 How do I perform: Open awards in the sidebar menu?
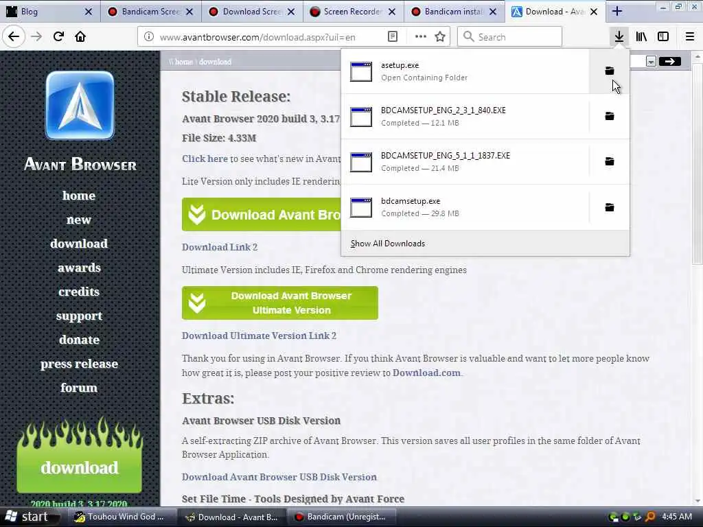(79, 268)
